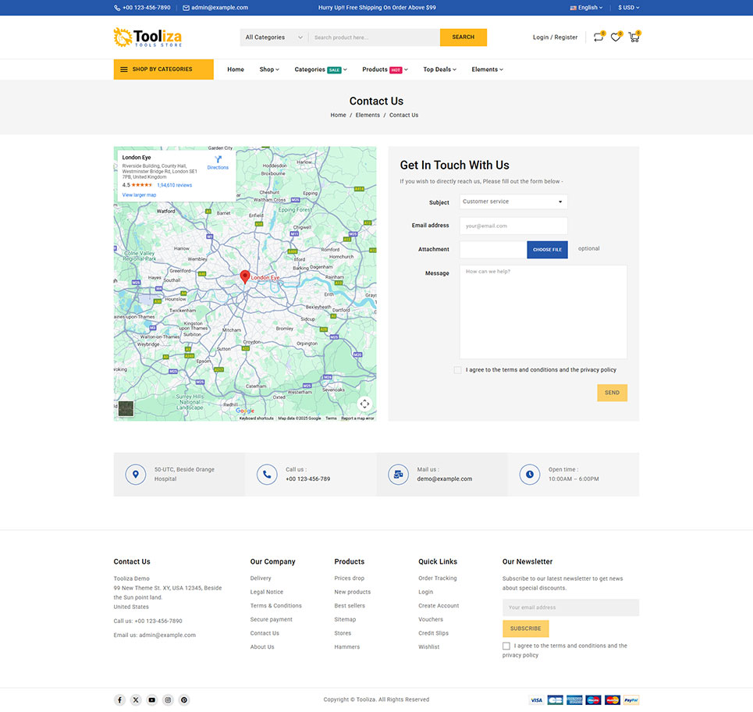Click the PayPal payment icon
753x712 pixels.
(631, 700)
